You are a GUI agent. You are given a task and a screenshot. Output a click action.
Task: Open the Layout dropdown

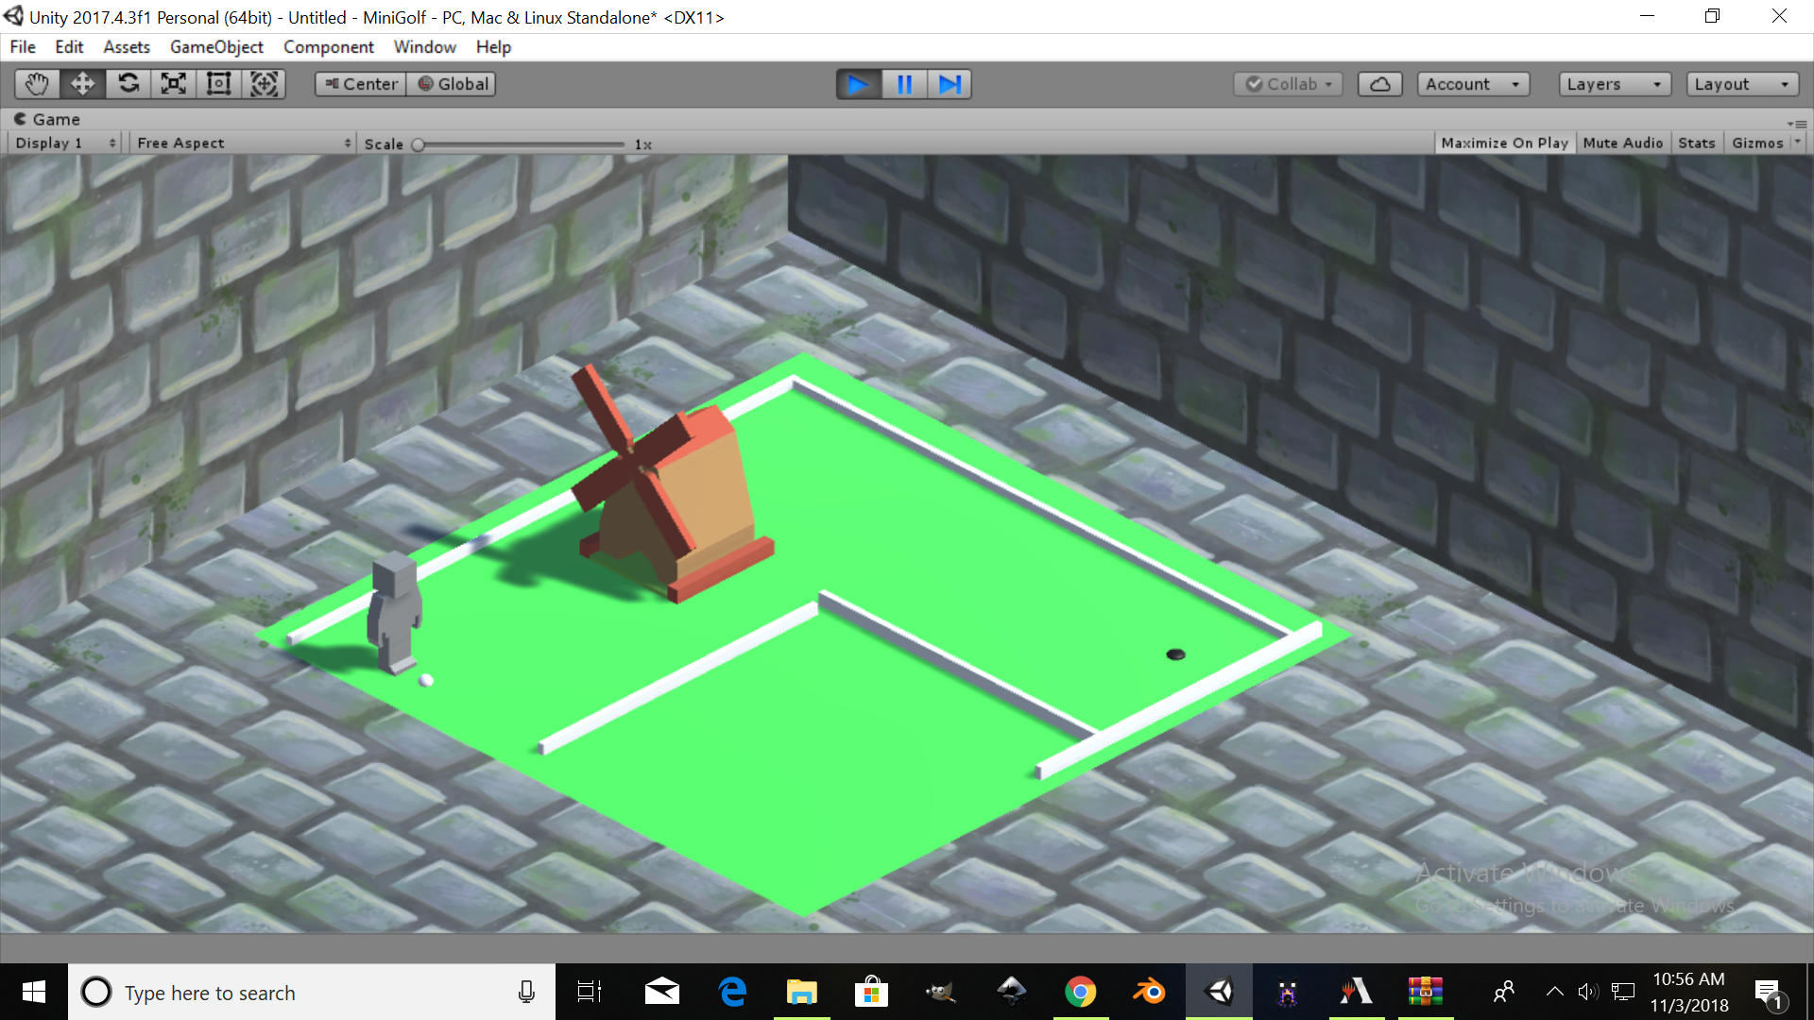1742,84
